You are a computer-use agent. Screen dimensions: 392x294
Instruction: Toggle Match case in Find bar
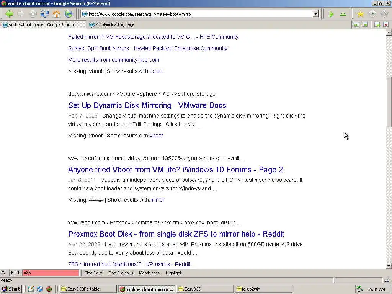(x=149, y=273)
